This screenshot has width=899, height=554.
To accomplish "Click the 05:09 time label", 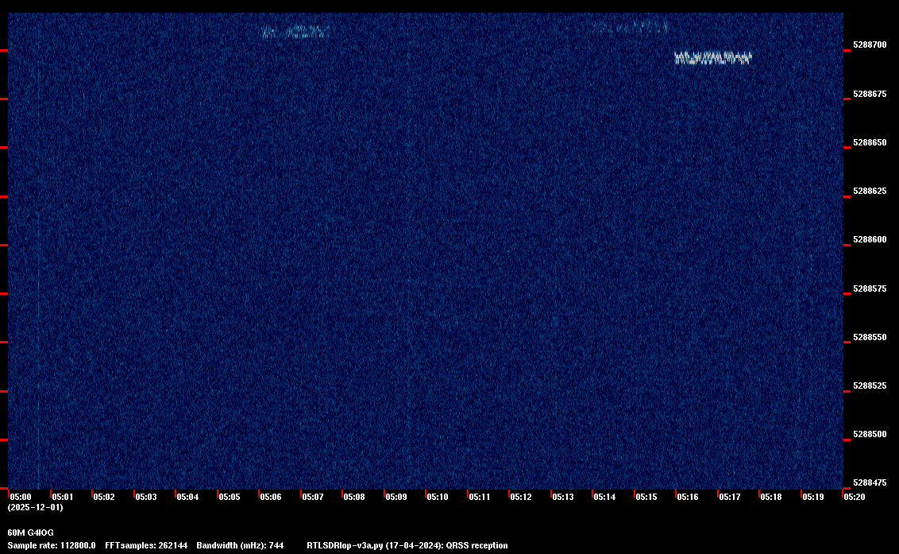I will (396, 497).
